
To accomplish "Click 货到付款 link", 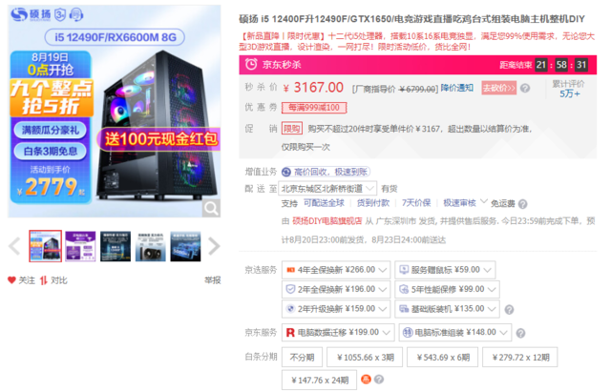I will tap(373, 203).
